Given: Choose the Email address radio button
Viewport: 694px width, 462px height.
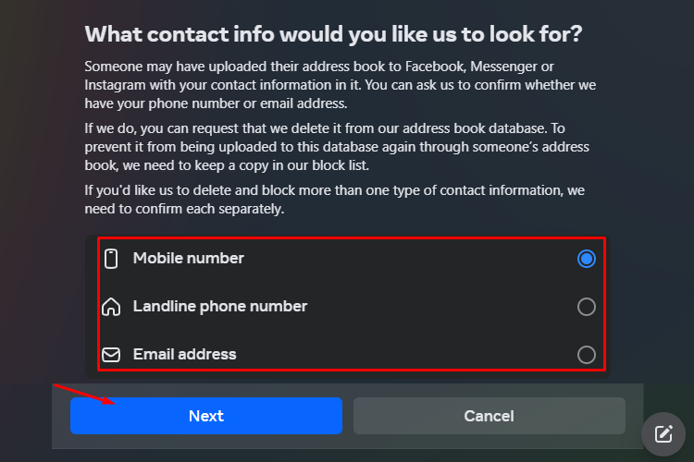Looking at the screenshot, I should 587,355.
